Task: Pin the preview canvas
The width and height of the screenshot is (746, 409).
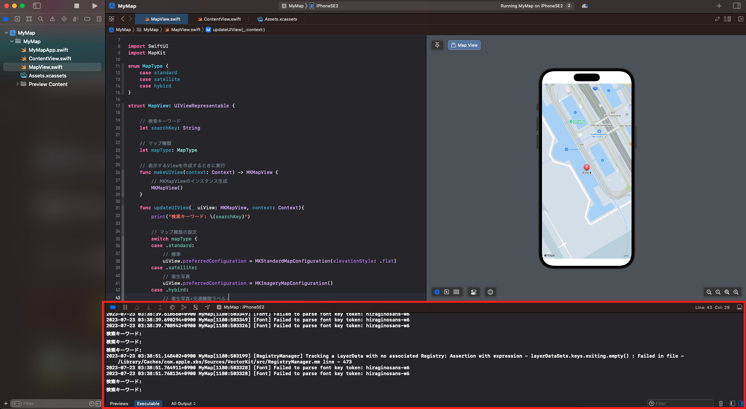Action: [437, 45]
